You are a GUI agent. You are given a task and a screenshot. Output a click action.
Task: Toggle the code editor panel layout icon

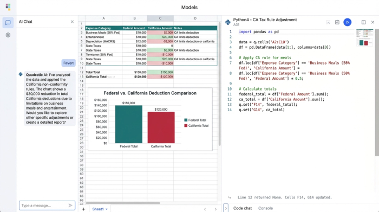click(x=363, y=22)
